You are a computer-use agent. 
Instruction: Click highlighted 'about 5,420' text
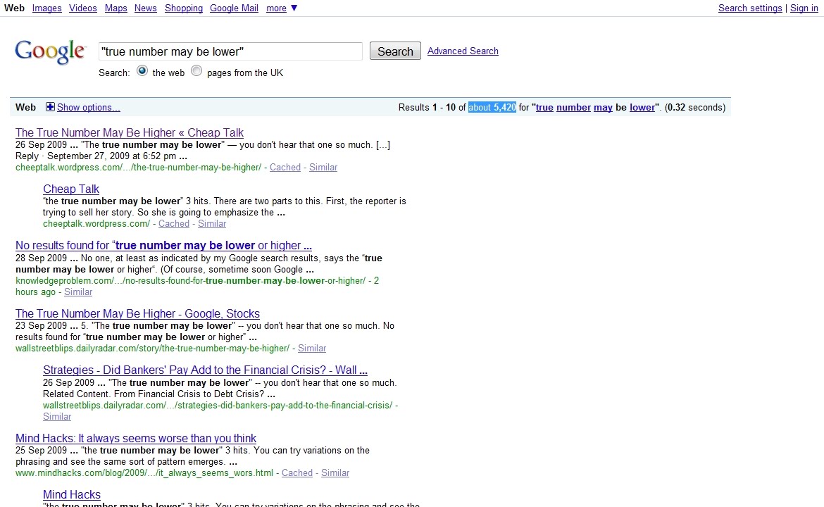click(492, 107)
